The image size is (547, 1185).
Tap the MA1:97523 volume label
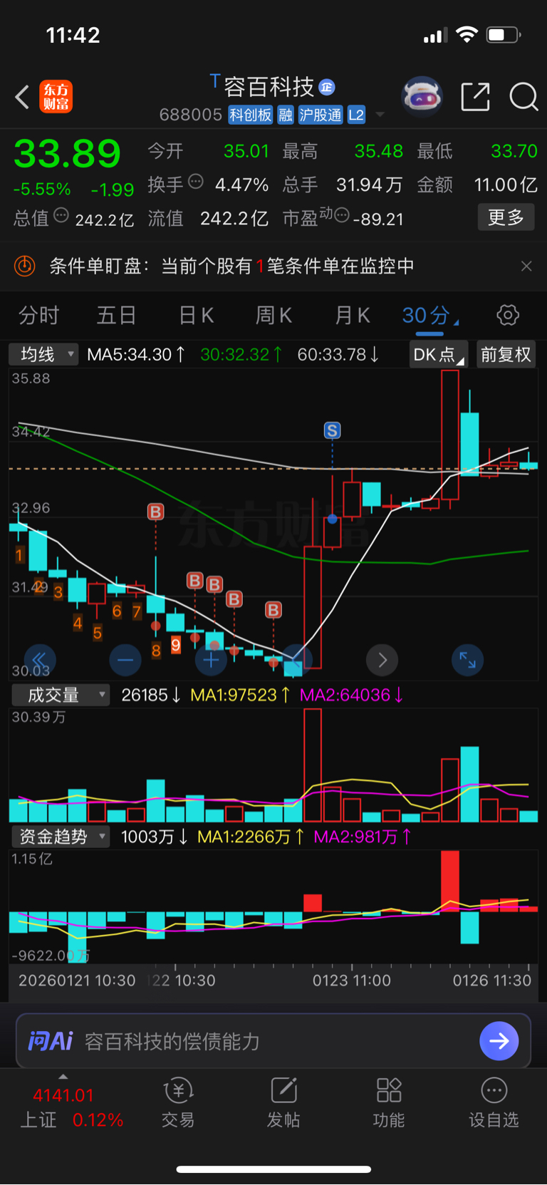(240, 695)
